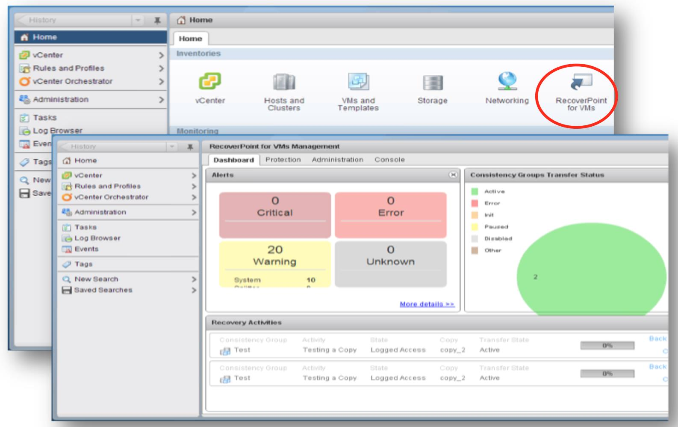Expand Saved Searches chevron in front window
678x427 pixels.
pyautogui.click(x=194, y=290)
